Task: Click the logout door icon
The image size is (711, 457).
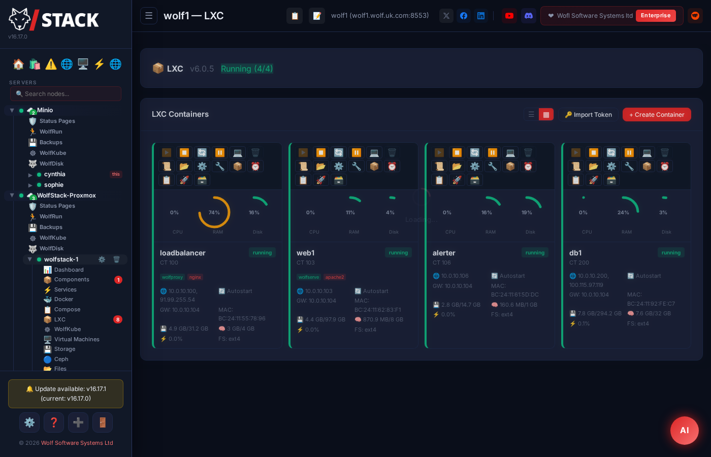Action: coord(103,422)
